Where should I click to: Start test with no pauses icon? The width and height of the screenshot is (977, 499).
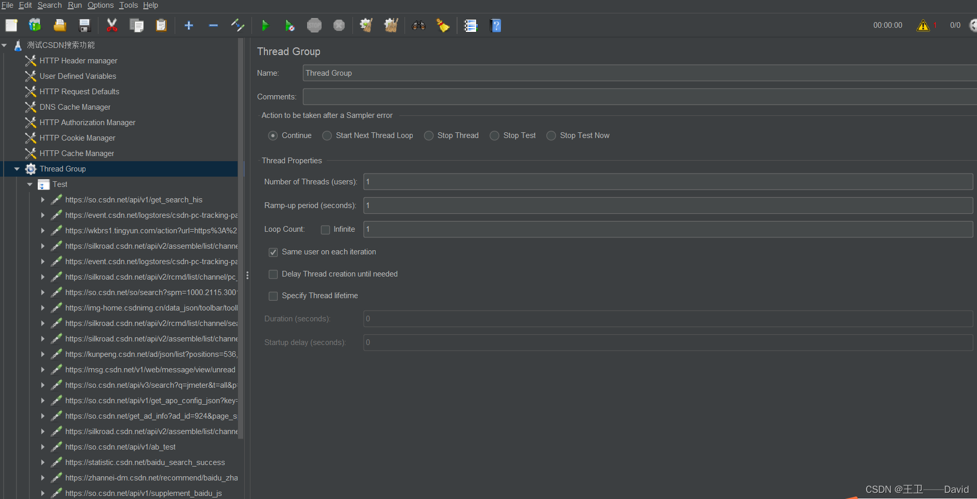(290, 25)
